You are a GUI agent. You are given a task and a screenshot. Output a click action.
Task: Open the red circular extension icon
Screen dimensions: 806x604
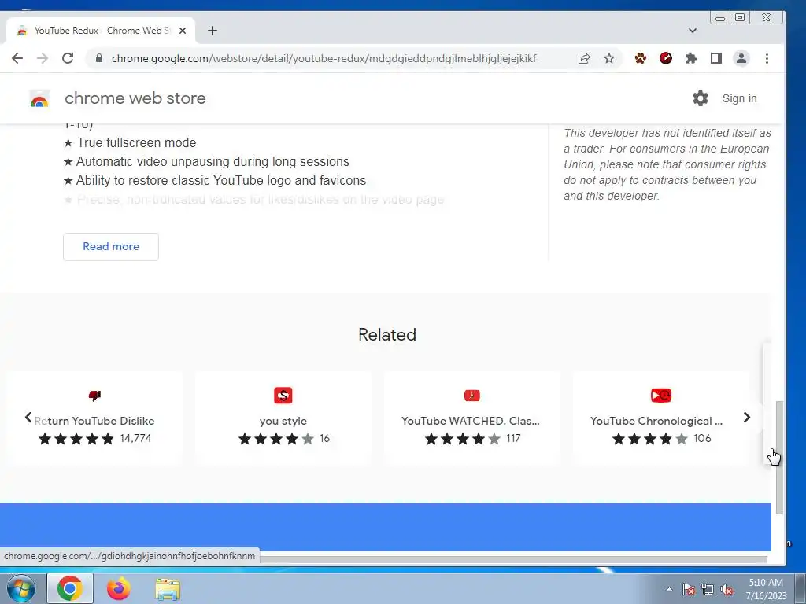point(666,58)
